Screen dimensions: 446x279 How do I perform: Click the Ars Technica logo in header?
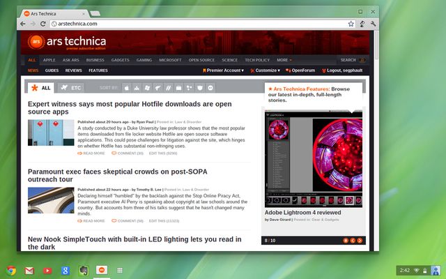coord(67,42)
